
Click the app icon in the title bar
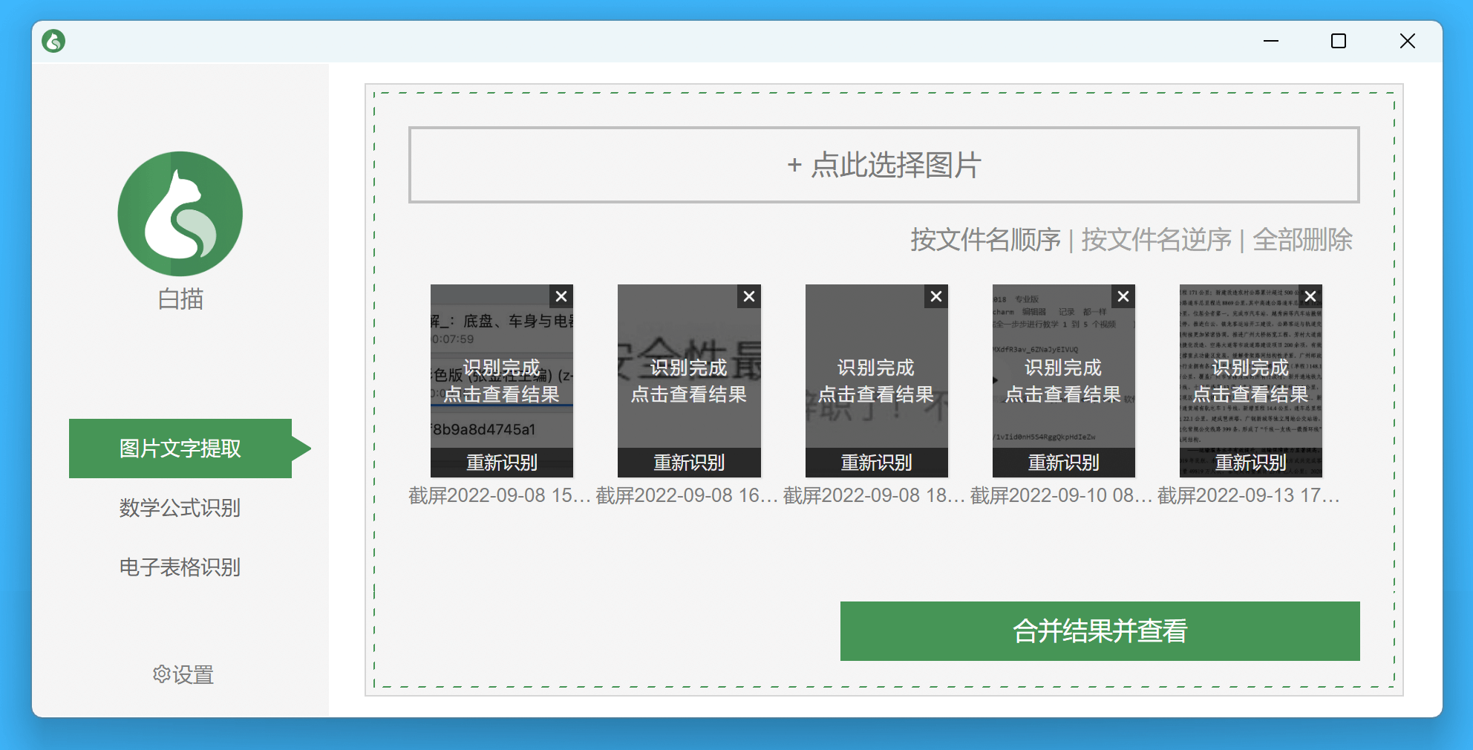point(55,41)
